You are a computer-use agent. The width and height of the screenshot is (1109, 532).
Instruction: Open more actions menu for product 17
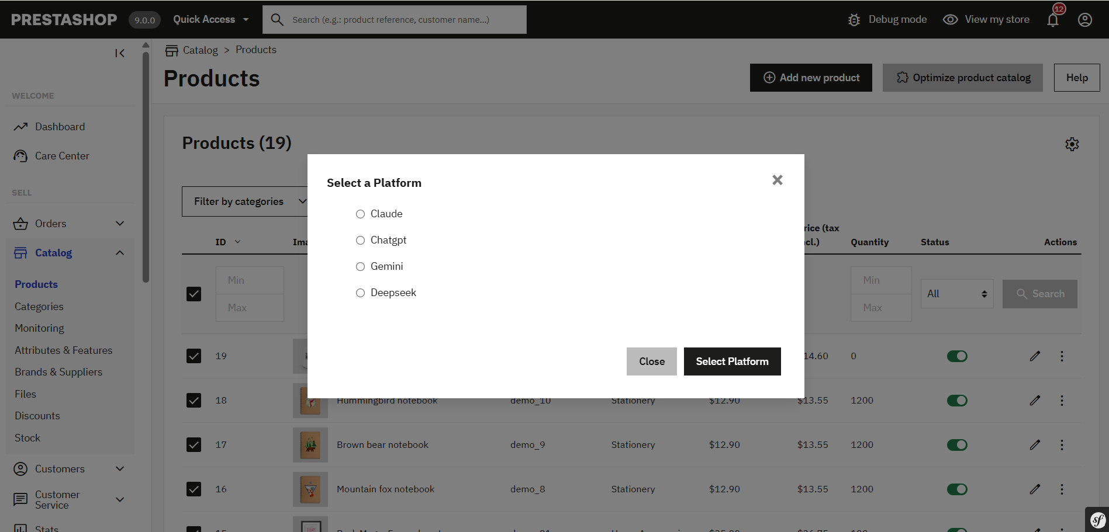[x=1062, y=445]
